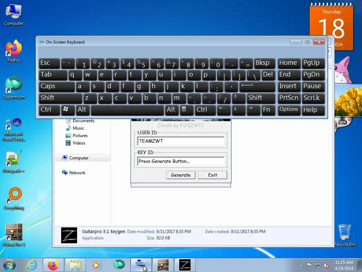Toggle the Fn key

(268, 110)
